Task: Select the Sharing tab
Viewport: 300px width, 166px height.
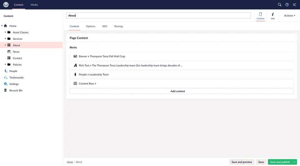Action: 118,26
